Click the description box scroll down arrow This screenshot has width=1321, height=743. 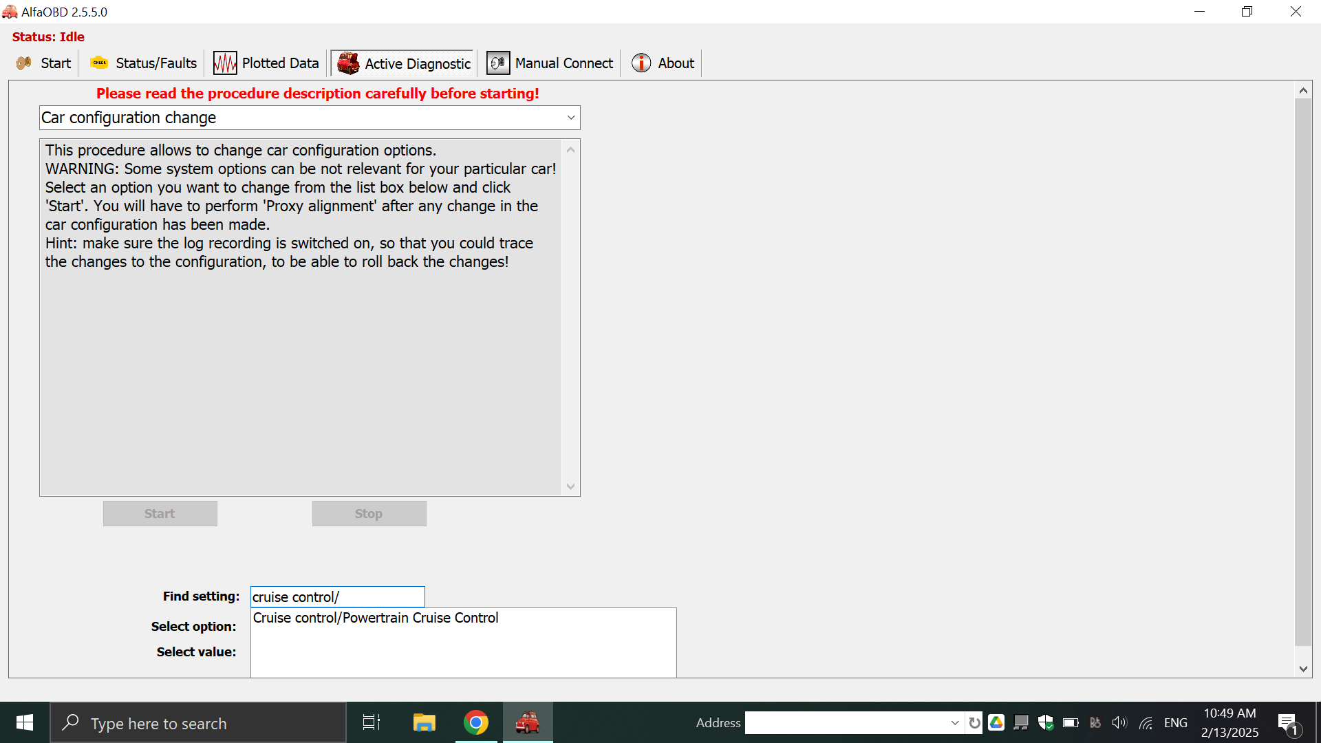click(570, 486)
